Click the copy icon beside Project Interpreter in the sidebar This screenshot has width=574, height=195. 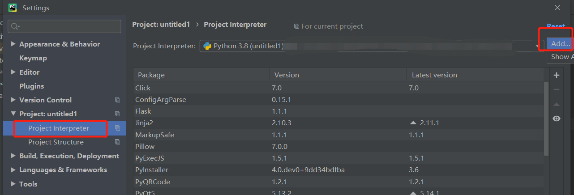[x=117, y=128]
